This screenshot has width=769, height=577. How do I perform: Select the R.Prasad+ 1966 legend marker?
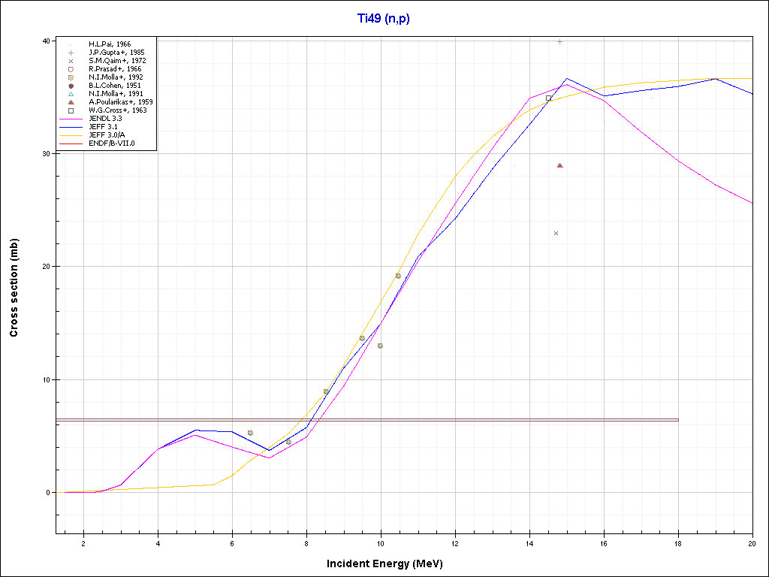(71, 69)
